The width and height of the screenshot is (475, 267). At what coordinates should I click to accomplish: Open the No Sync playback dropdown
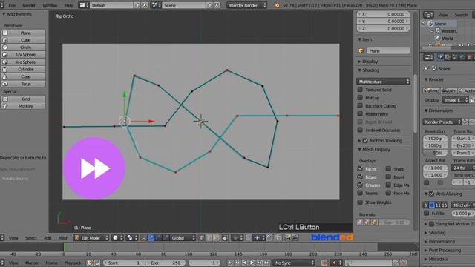pos(294,263)
